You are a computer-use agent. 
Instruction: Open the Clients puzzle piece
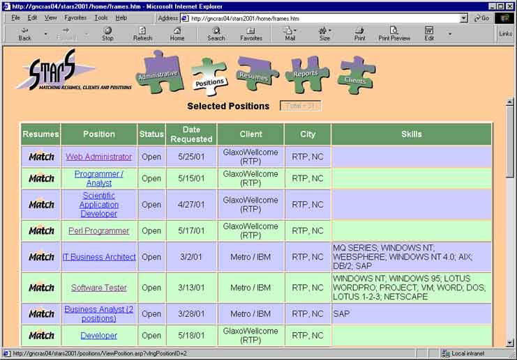[356, 75]
